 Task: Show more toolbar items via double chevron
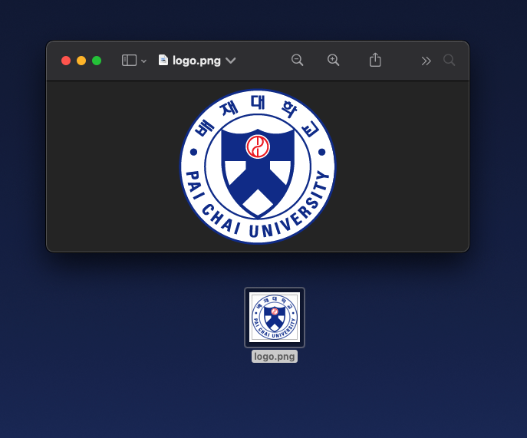pos(427,61)
